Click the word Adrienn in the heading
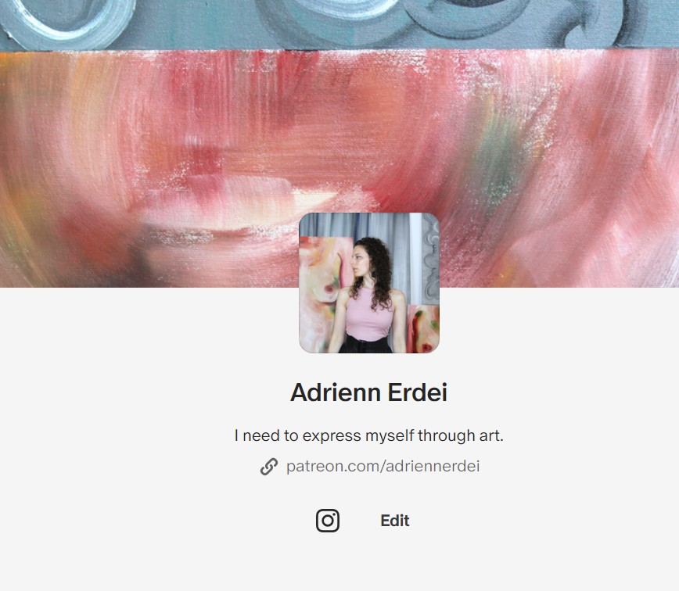The width and height of the screenshot is (679, 591). (335, 392)
